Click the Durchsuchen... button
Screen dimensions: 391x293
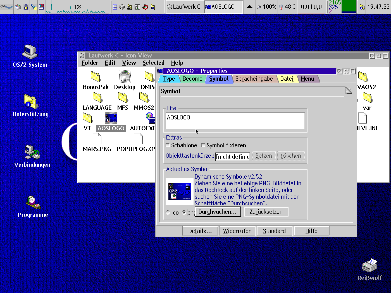[x=218, y=212]
